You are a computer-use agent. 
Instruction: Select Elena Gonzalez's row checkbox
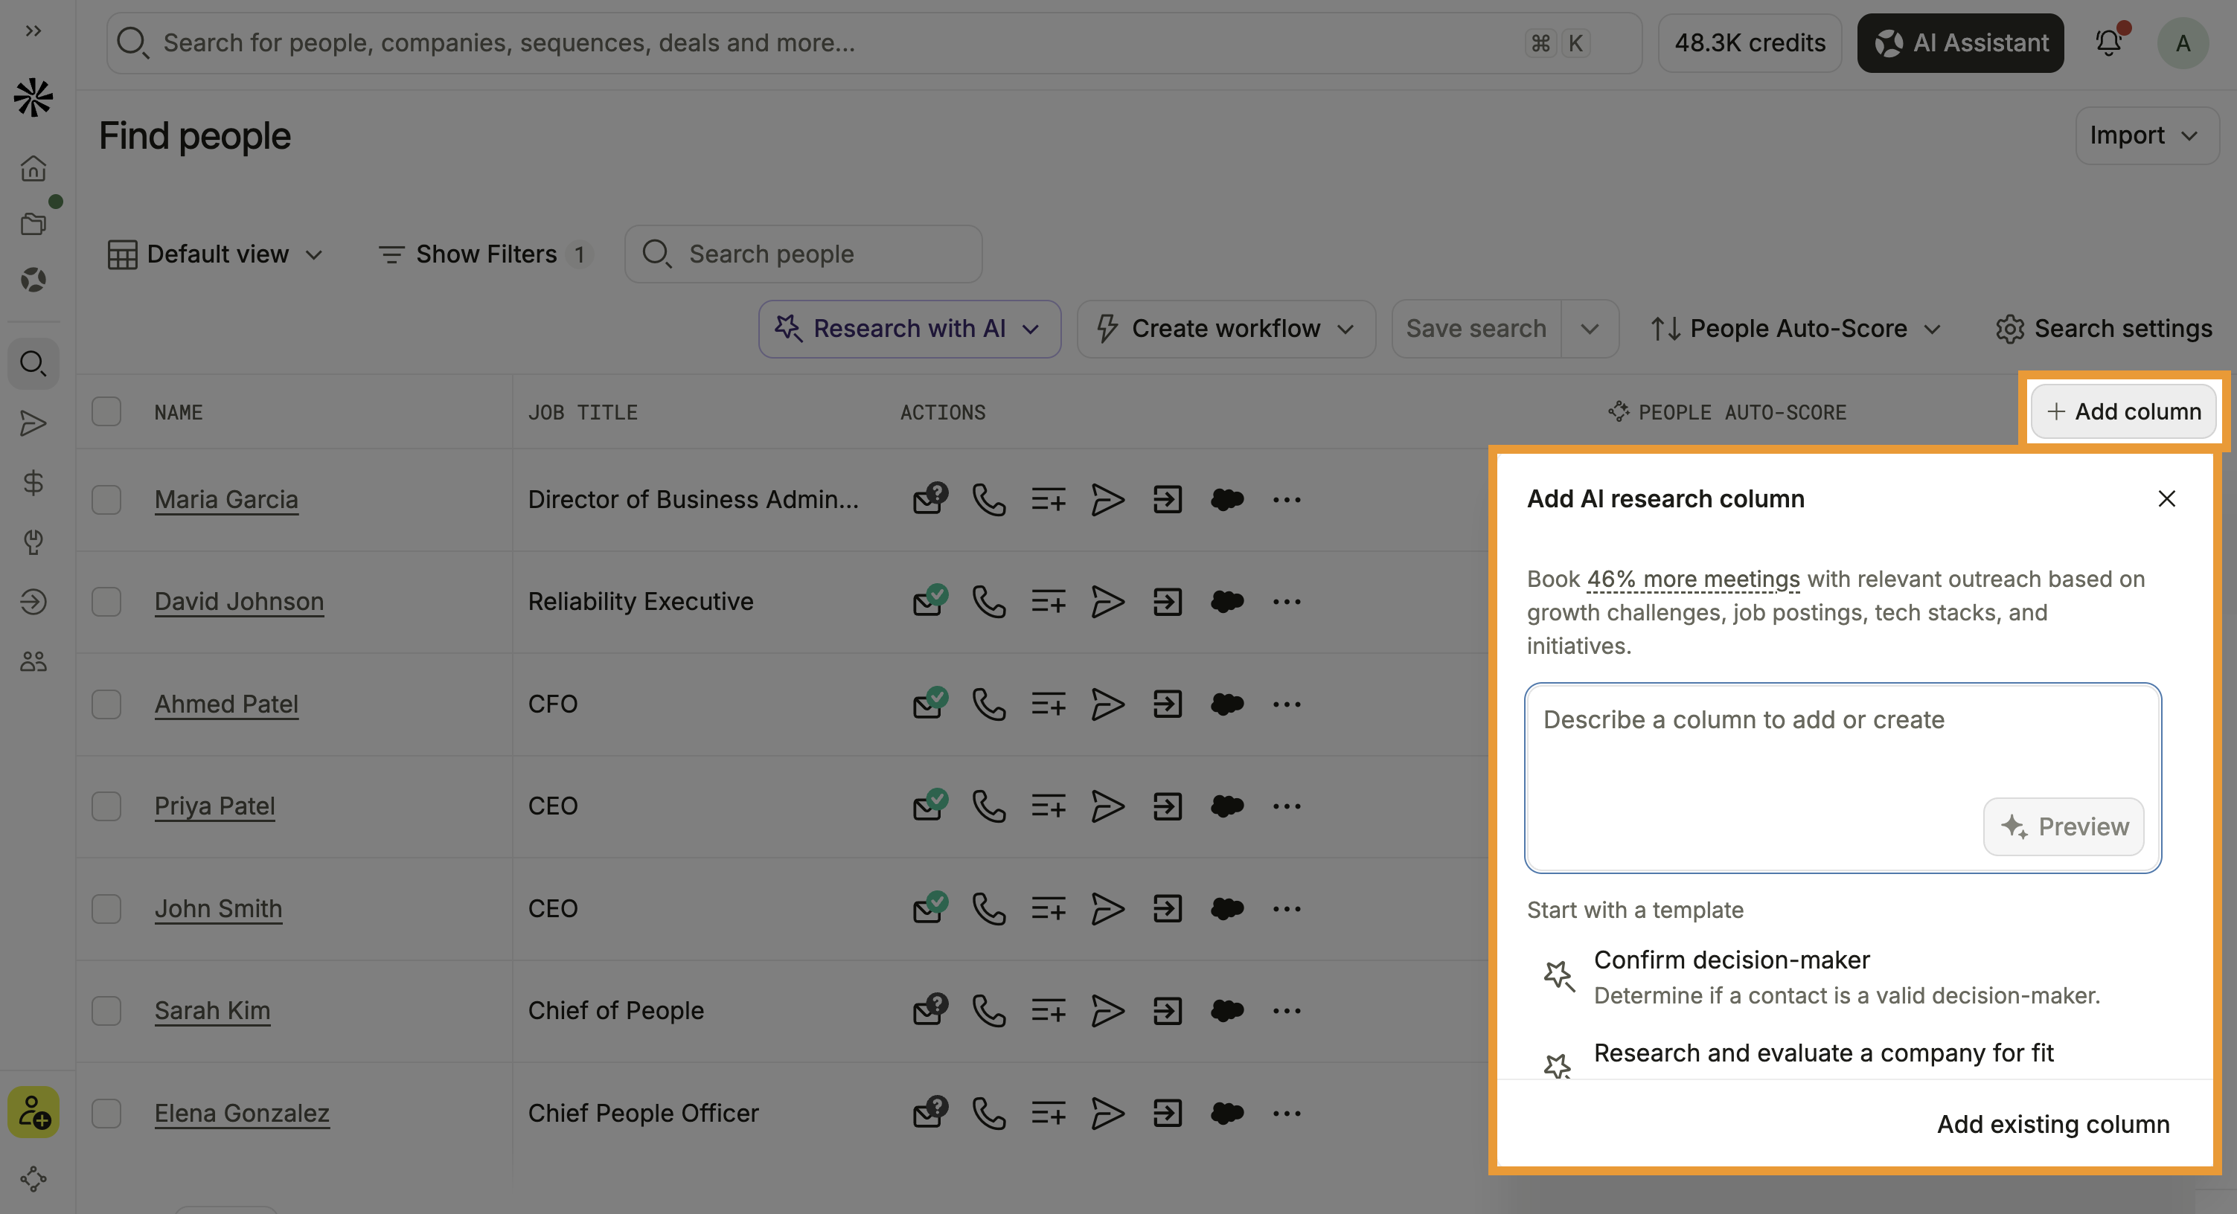[107, 1113]
